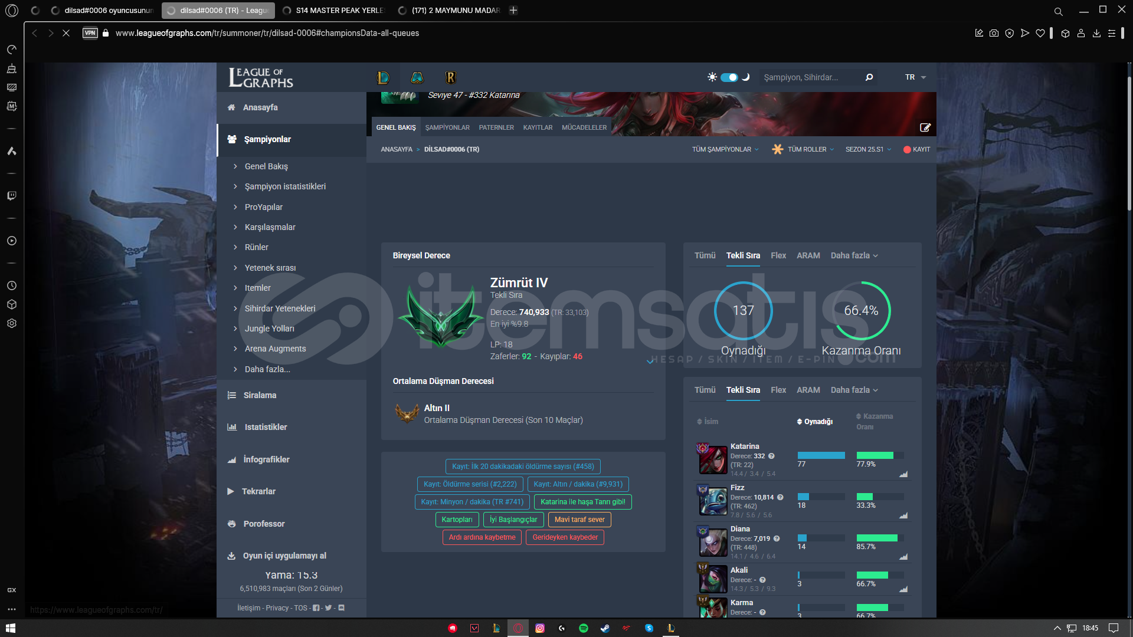The width and height of the screenshot is (1133, 637).
Task: Toggle light/dark theme switch
Action: click(x=729, y=77)
